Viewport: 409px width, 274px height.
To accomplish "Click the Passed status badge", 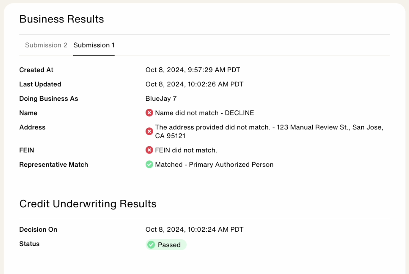I will pos(166,245).
